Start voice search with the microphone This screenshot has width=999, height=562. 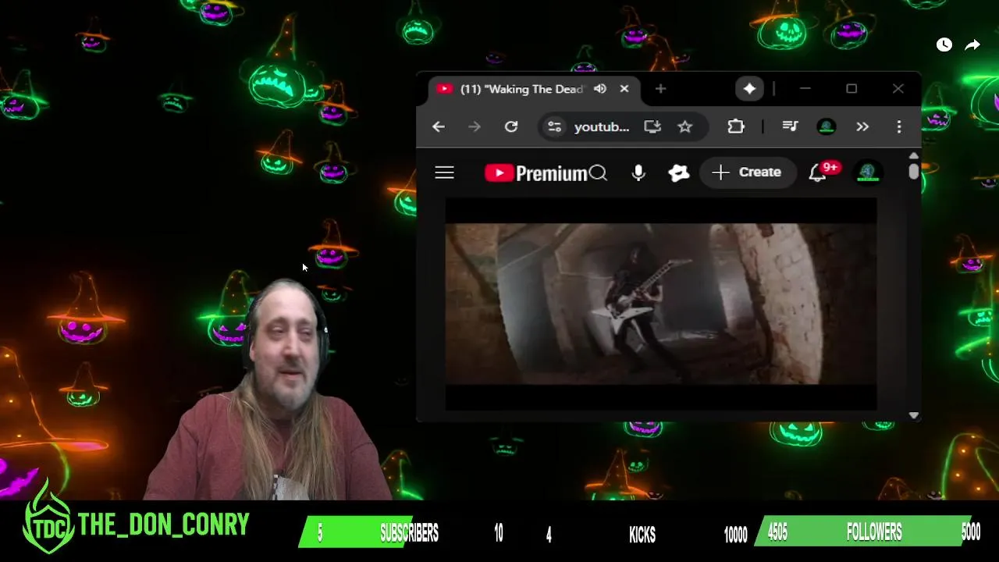coord(638,173)
